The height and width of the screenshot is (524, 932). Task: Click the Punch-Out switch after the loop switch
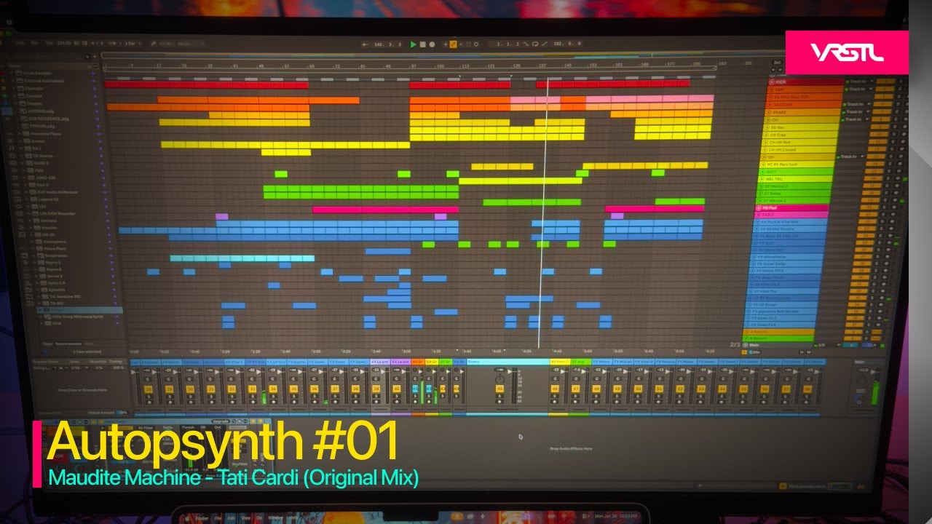[544, 44]
